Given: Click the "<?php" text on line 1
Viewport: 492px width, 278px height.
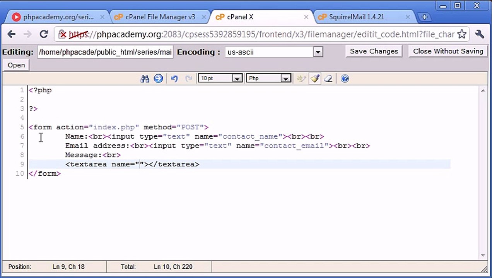Looking at the screenshot, I should pyautogui.click(x=40, y=90).
